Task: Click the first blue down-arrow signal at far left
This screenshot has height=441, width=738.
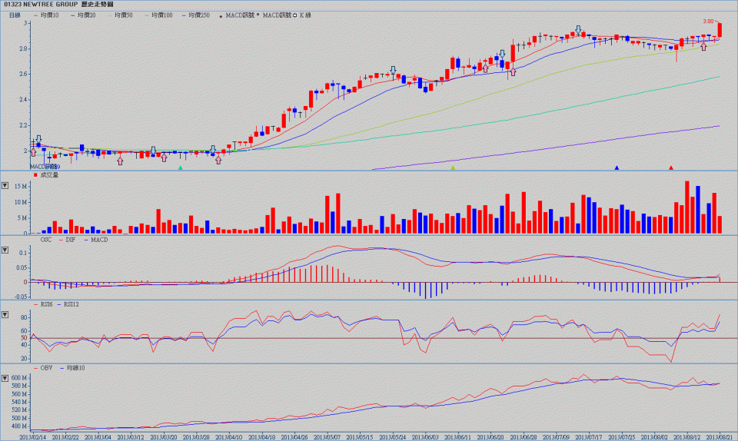Action: coord(38,139)
